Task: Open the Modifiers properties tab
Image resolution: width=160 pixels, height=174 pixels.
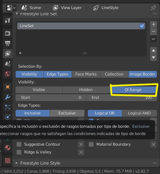Action: 8,97
